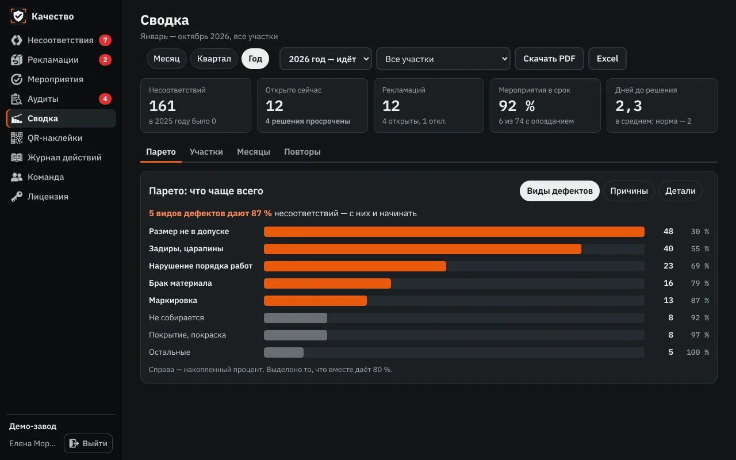Screen dimensions: 736x460
Task: Click the Лицензия key icon
Action: tap(17, 197)
